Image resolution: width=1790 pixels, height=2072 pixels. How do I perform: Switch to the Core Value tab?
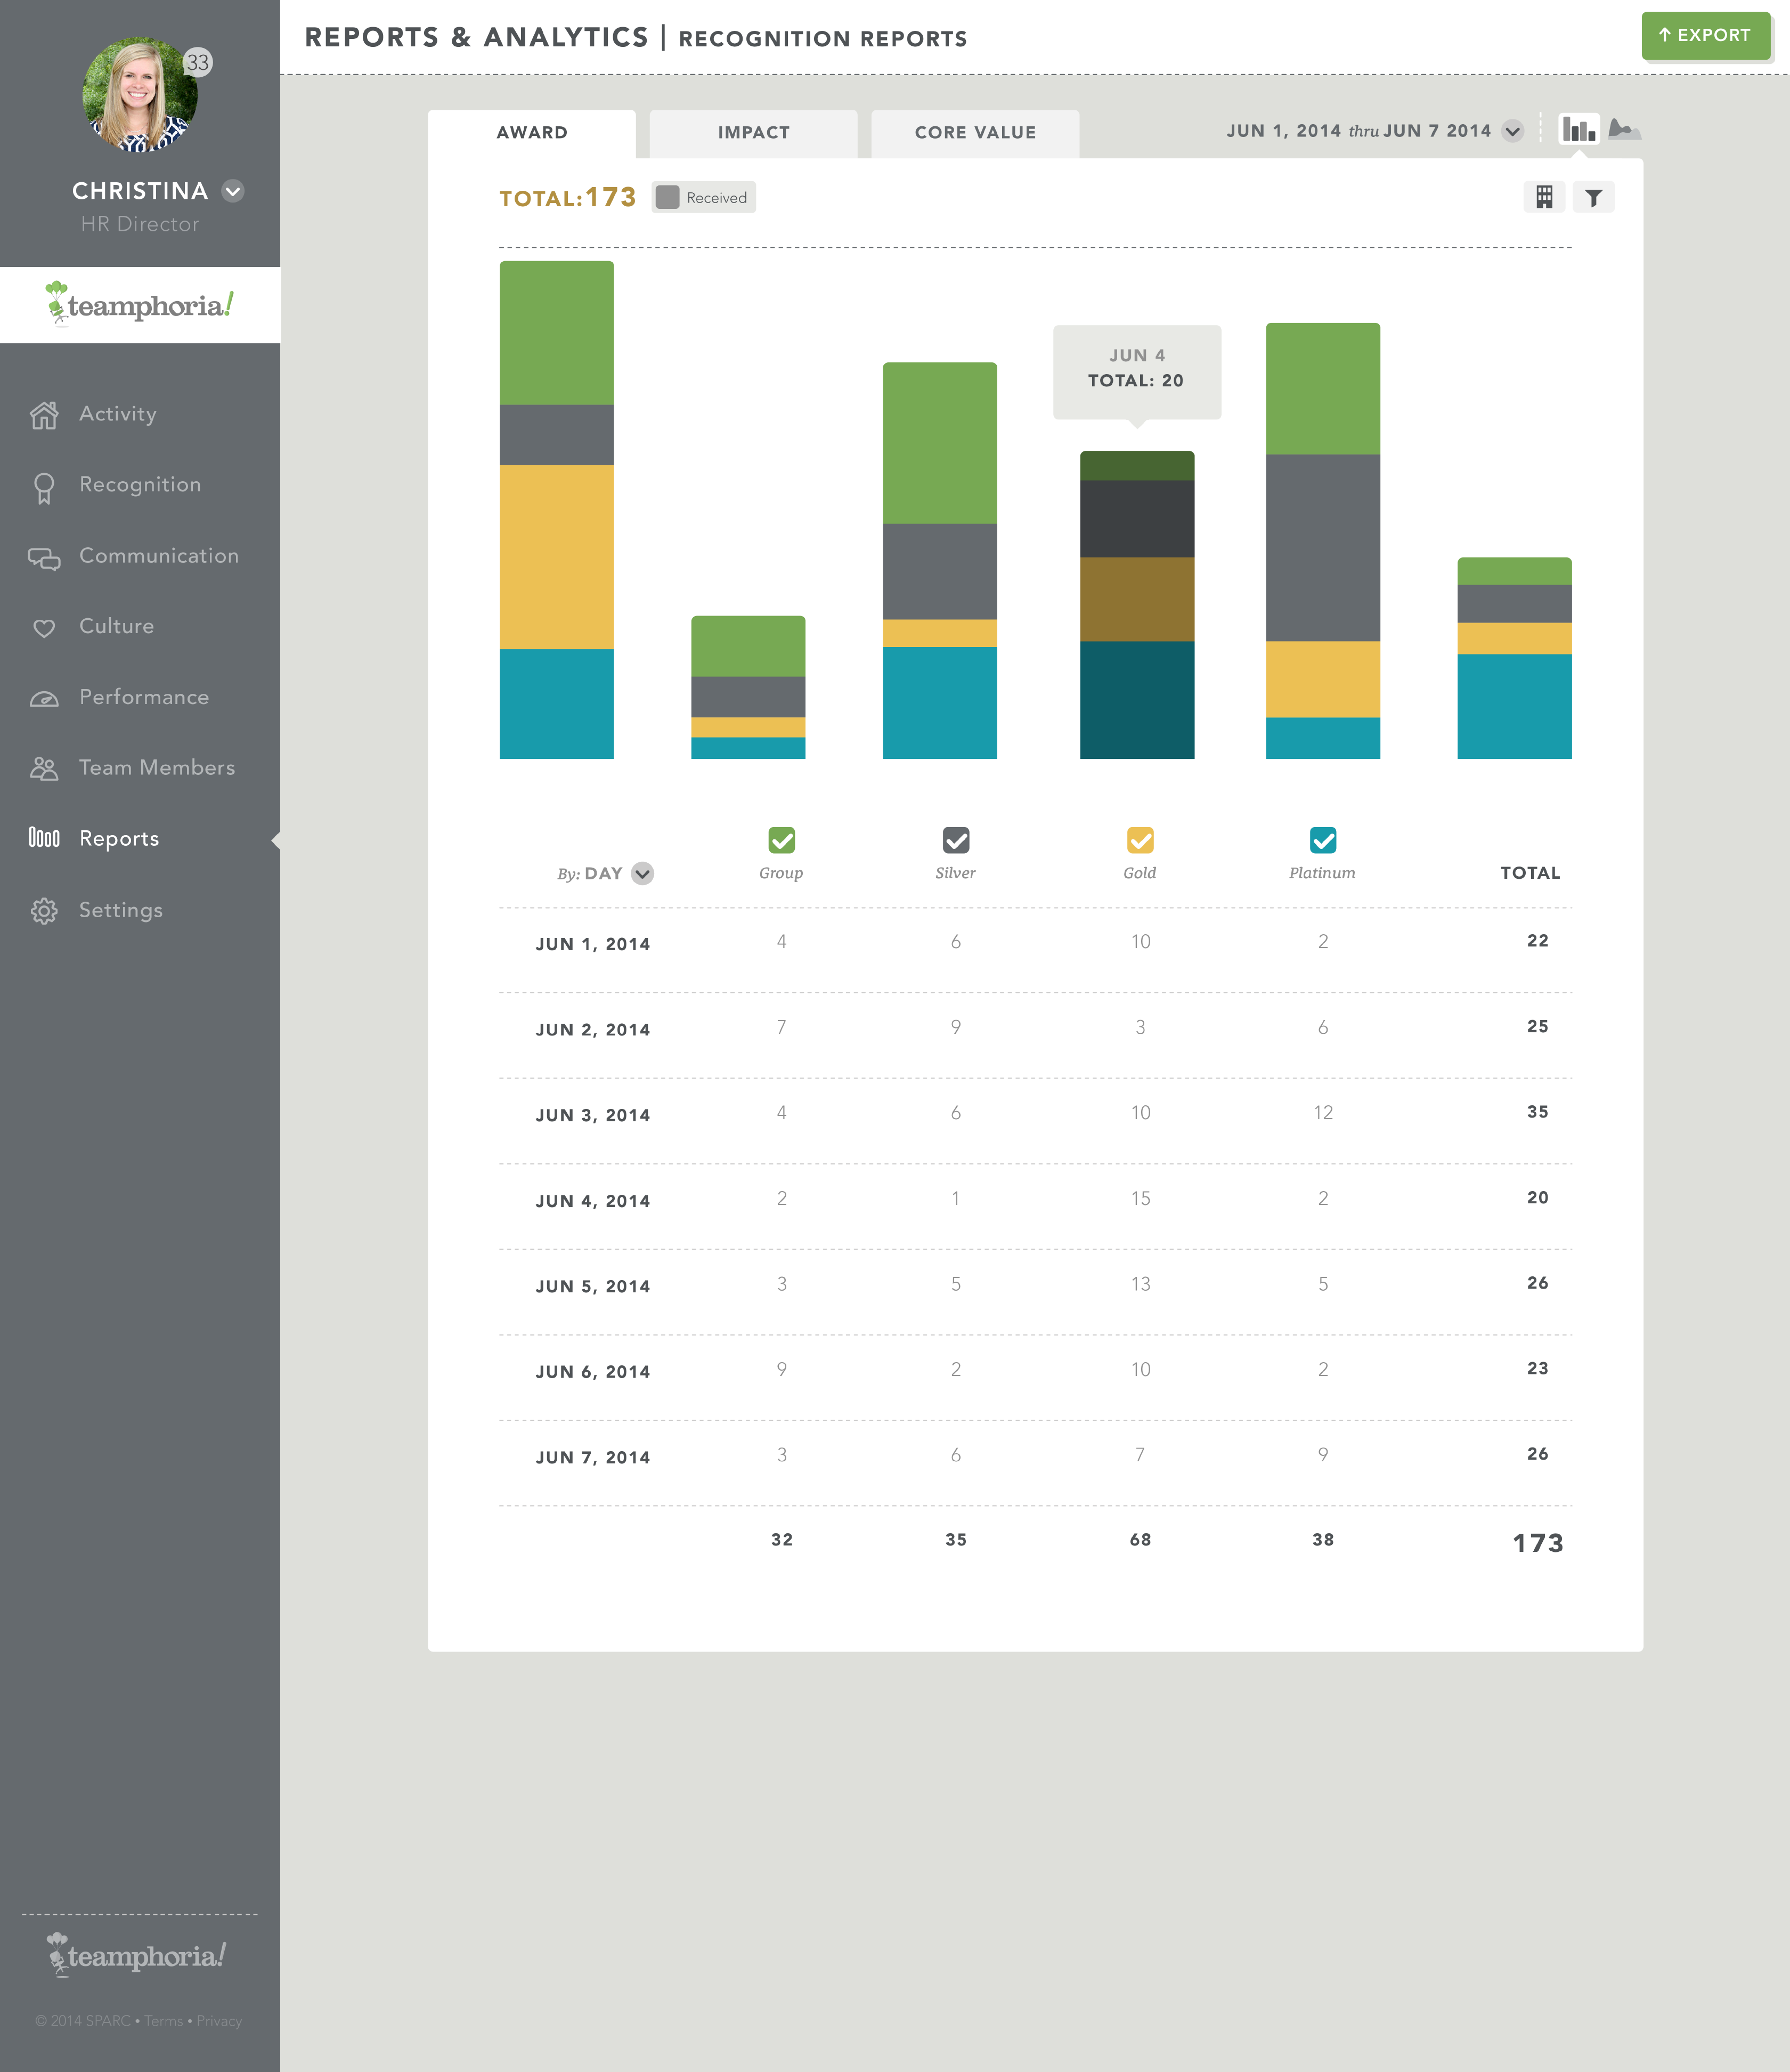[974, 133]
